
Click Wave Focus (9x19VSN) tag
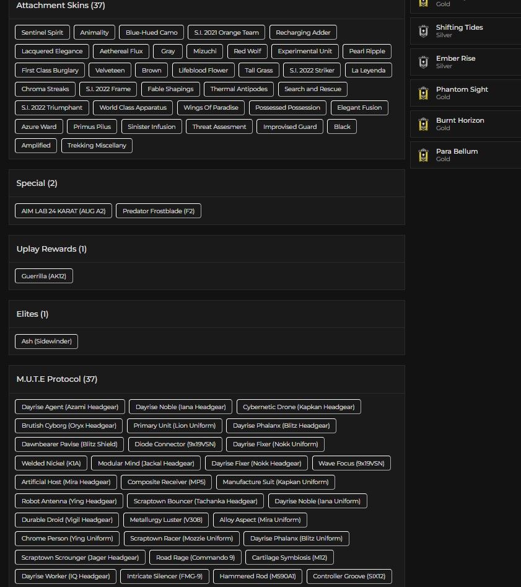[351, 464]
